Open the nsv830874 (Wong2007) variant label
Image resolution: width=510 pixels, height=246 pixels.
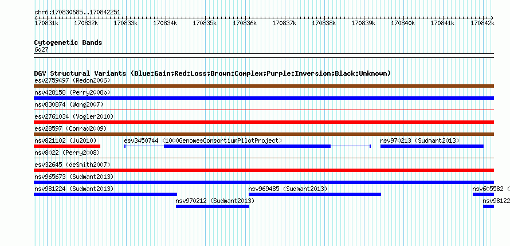[69, 104]
